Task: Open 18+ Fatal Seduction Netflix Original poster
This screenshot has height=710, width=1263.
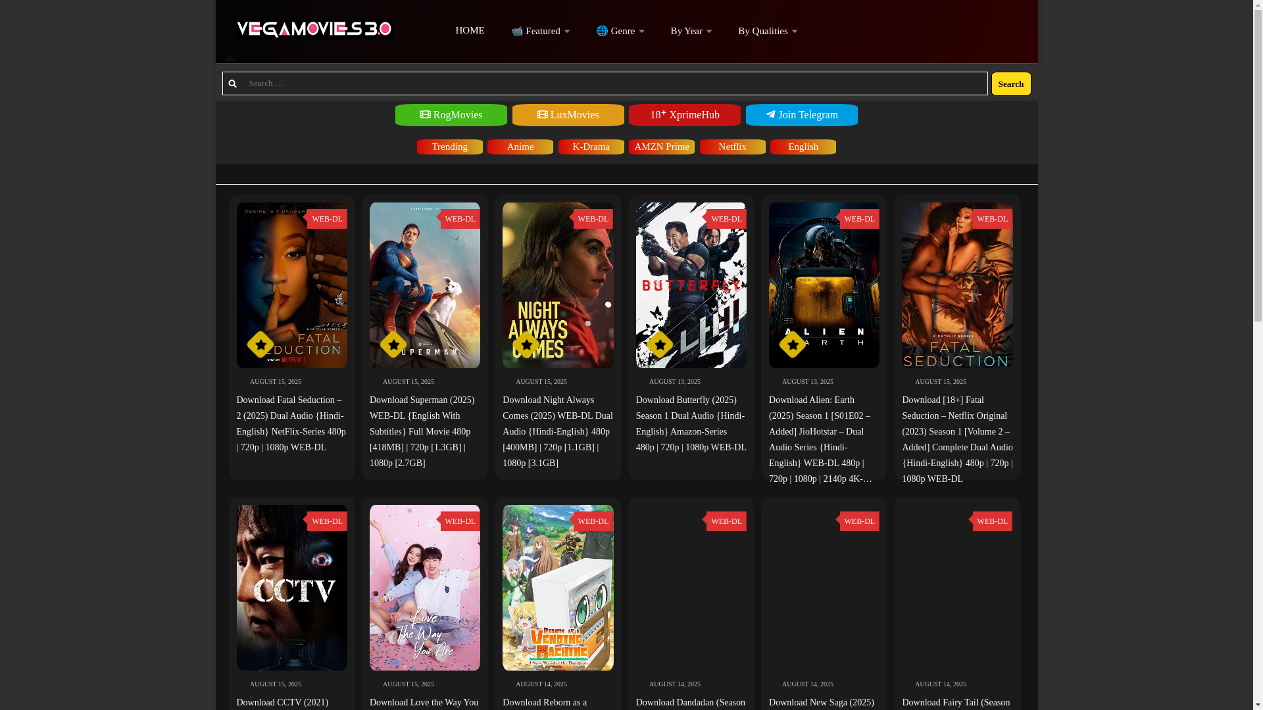Action: pos(957,285)
